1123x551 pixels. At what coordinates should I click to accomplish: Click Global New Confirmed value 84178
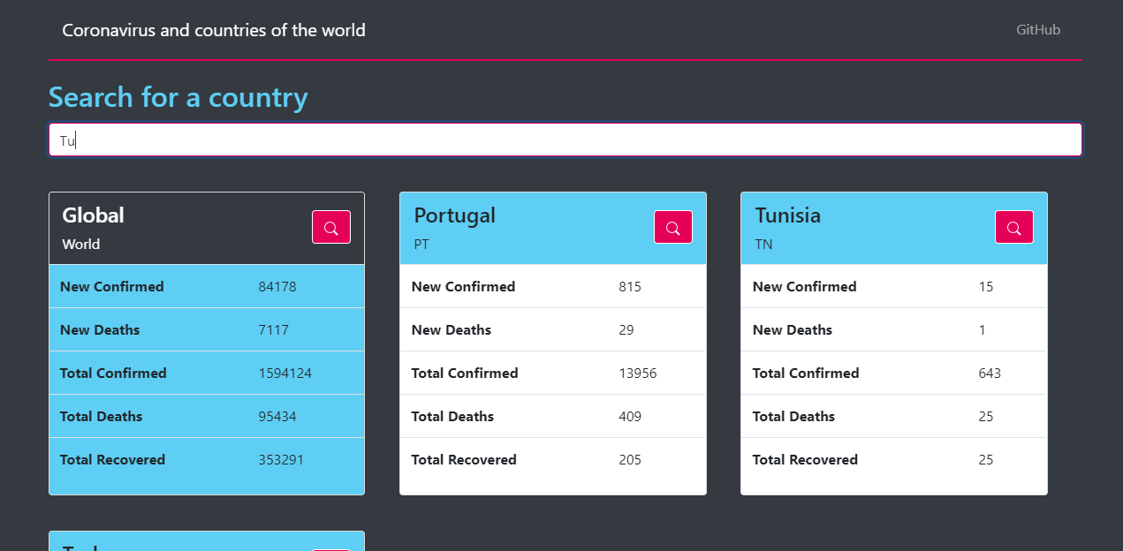click(277, 287)
